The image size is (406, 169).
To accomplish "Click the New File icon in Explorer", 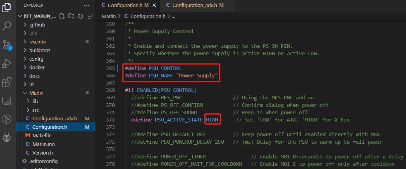I will 62,16.
